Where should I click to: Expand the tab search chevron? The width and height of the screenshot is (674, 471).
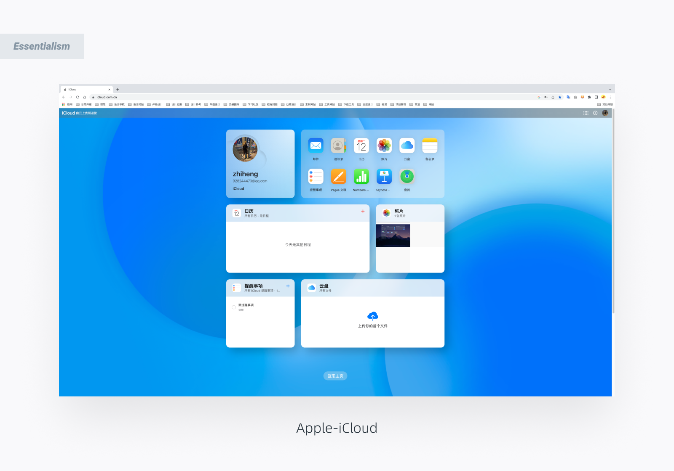(x=610, y=90)
